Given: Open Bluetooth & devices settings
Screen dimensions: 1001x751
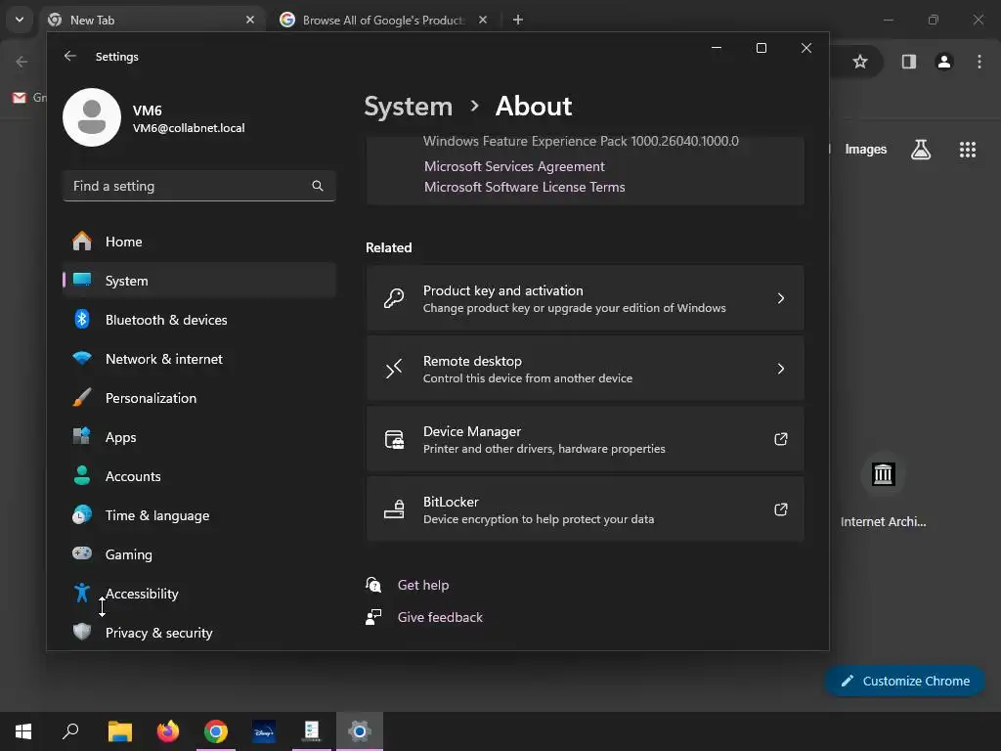Looking at the screenshot, I should coord(199,320).
